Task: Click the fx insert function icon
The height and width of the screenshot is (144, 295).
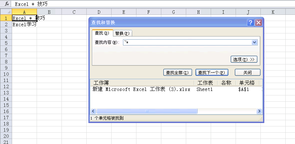Action: 7,4
